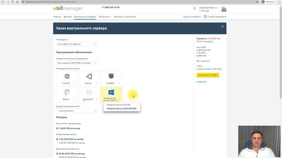Expand Debian version arrow
Image resolution: width=282 pixels, height=158 pixels.
coord(74,100)
